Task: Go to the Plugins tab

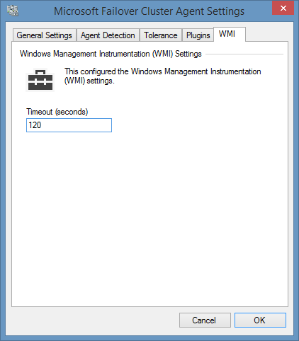Action: [198, 35]
